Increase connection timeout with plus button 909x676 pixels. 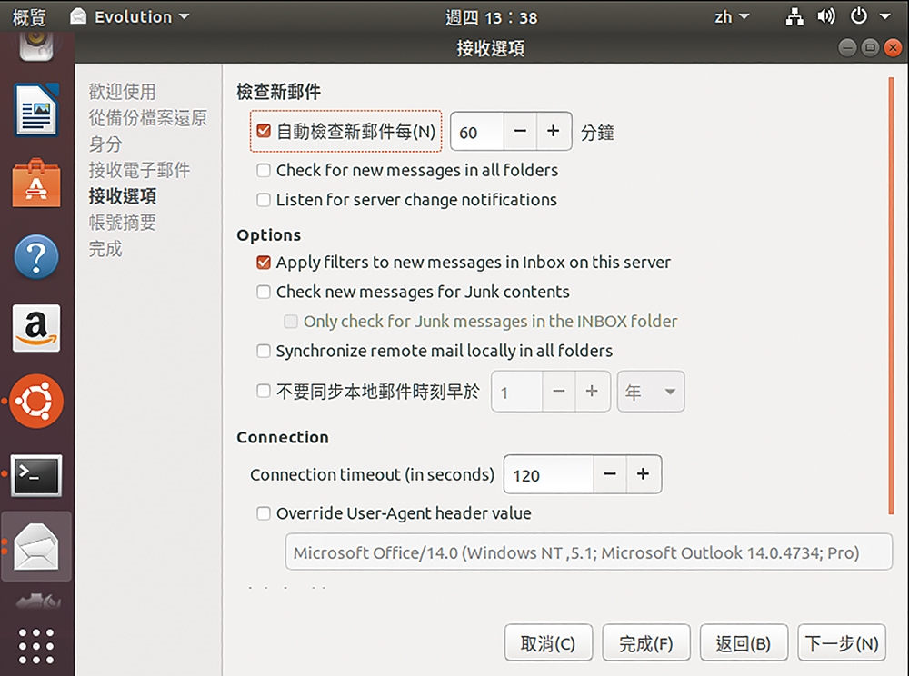click(x=643, y=474)
